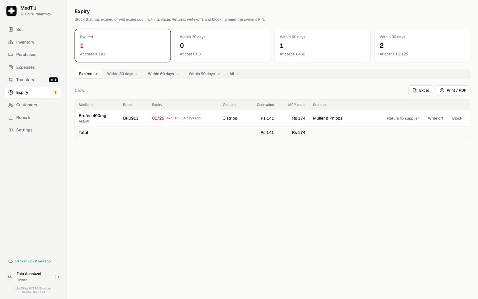
Task: Select the Within 60 days summary card
Action: 322,45
